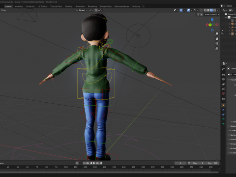Image resolution: width=236 pixels, height=177 pixels.
Task: Switch to the Modeling workspace tab
Action: (19, 6)
